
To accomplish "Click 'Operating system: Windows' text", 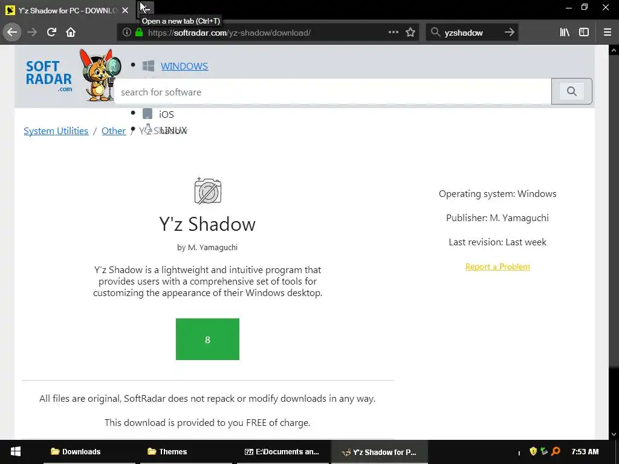I will (x=497, y=194).
